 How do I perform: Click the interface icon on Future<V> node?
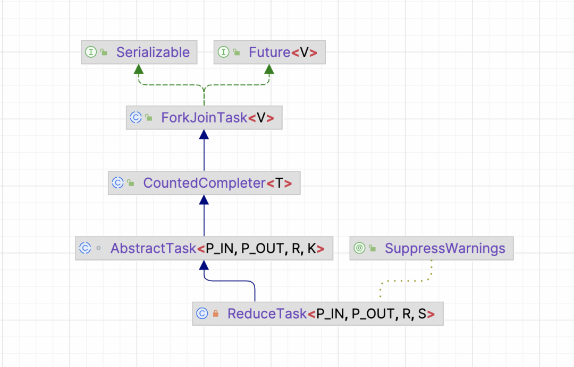[x=223, y=52]
